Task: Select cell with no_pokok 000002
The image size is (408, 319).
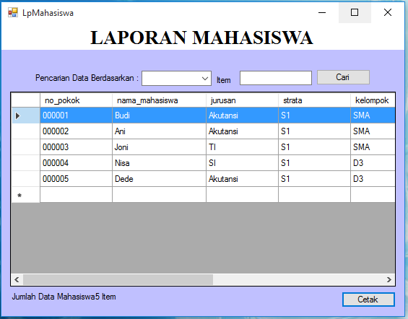Action: [76, 131]
